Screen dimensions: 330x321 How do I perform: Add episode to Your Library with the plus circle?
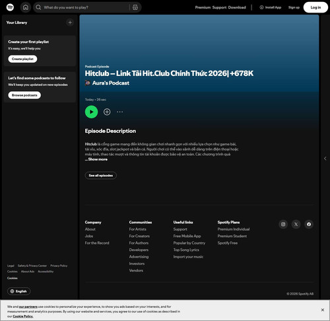click(x=107, y=112)
